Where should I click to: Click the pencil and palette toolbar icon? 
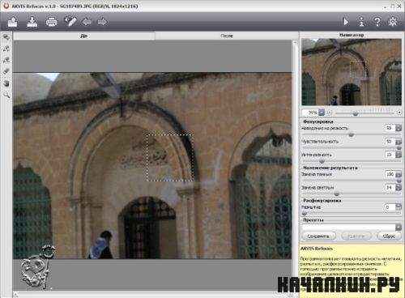coord(70,21)
